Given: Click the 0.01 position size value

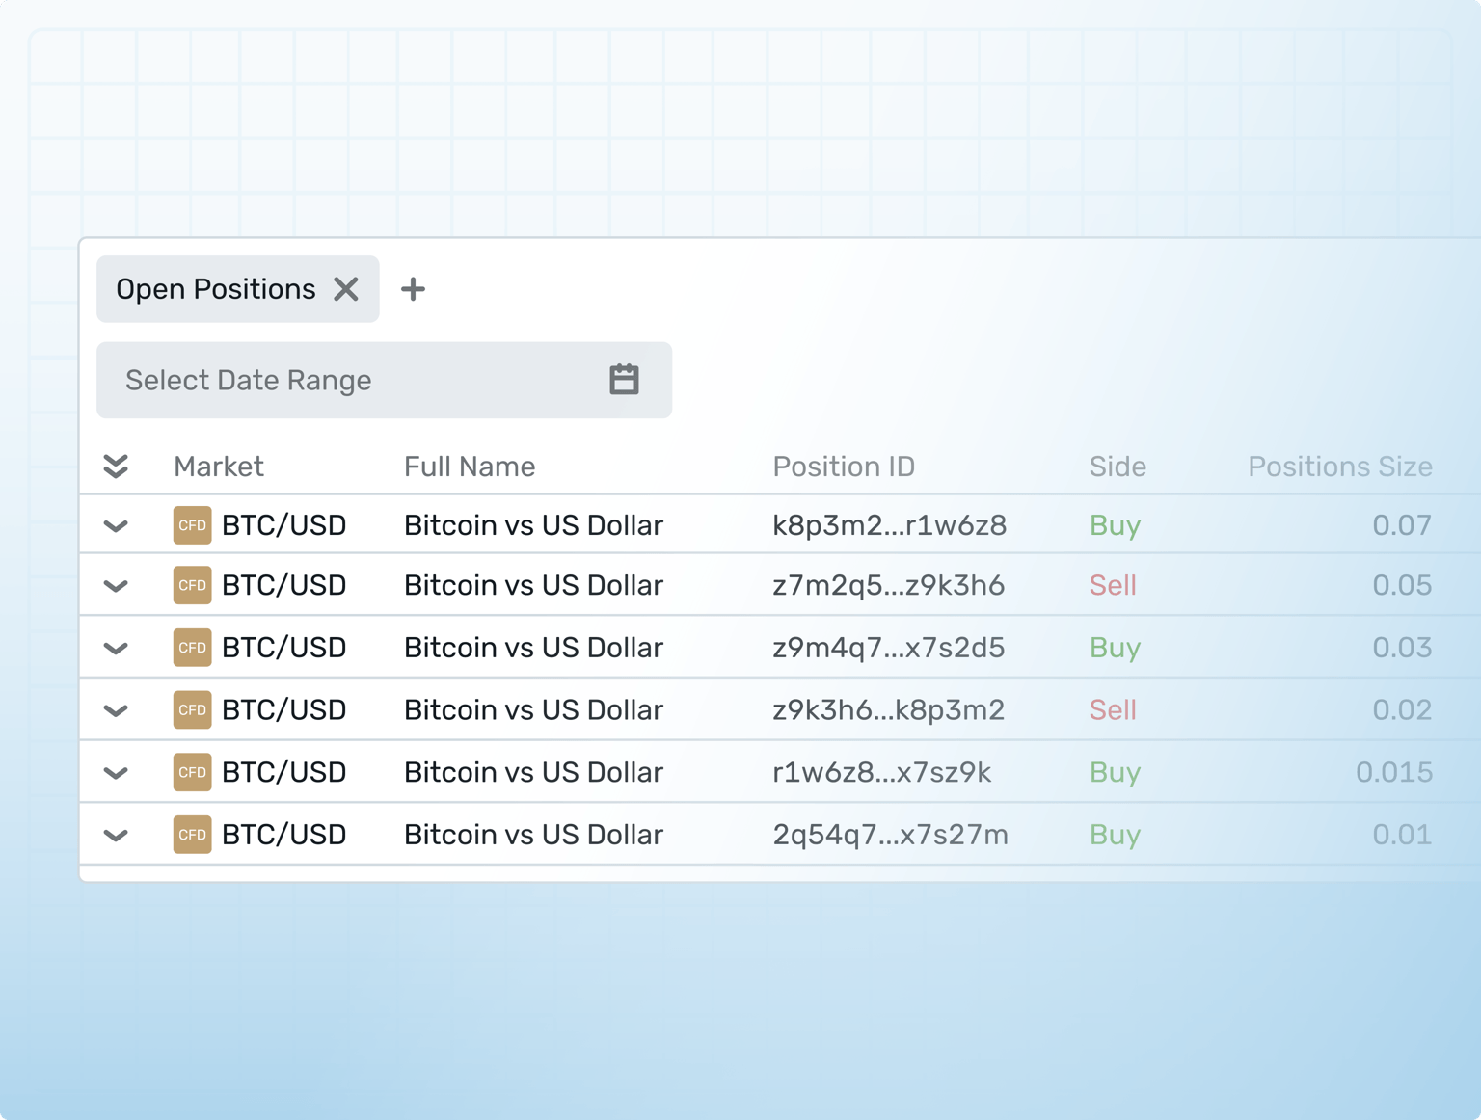Looking at the screenshot, I should pyautogui.click(x=1402, y=835).
